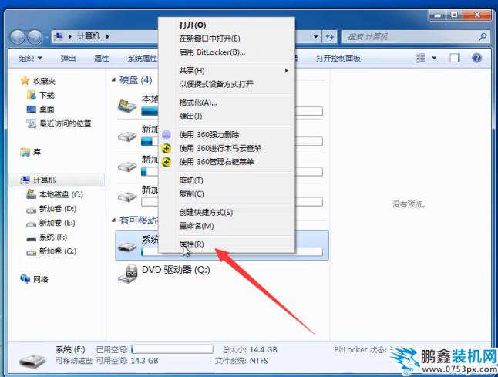Go forward with the Forward navigation arrow
Screen dimensions: 498x377
click(x=35, y=37)
